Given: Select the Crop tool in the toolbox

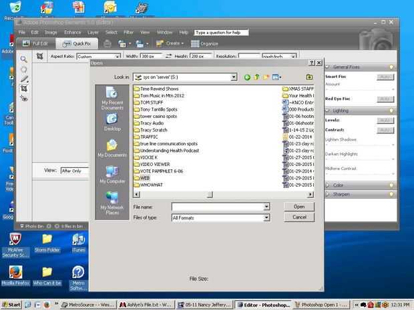Looking at the screenshot, I should [24, 89].
